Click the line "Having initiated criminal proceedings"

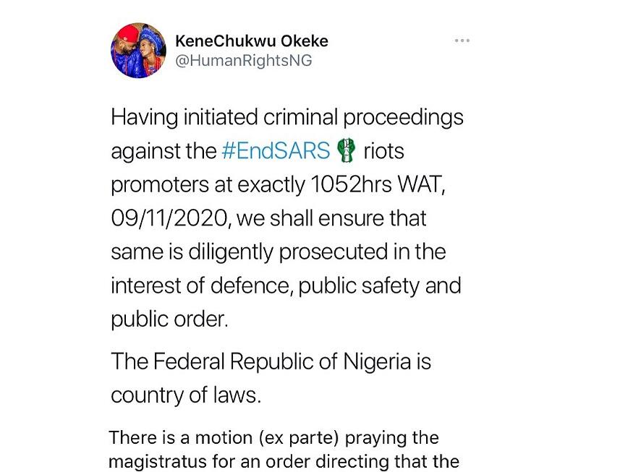coord(287,118)
